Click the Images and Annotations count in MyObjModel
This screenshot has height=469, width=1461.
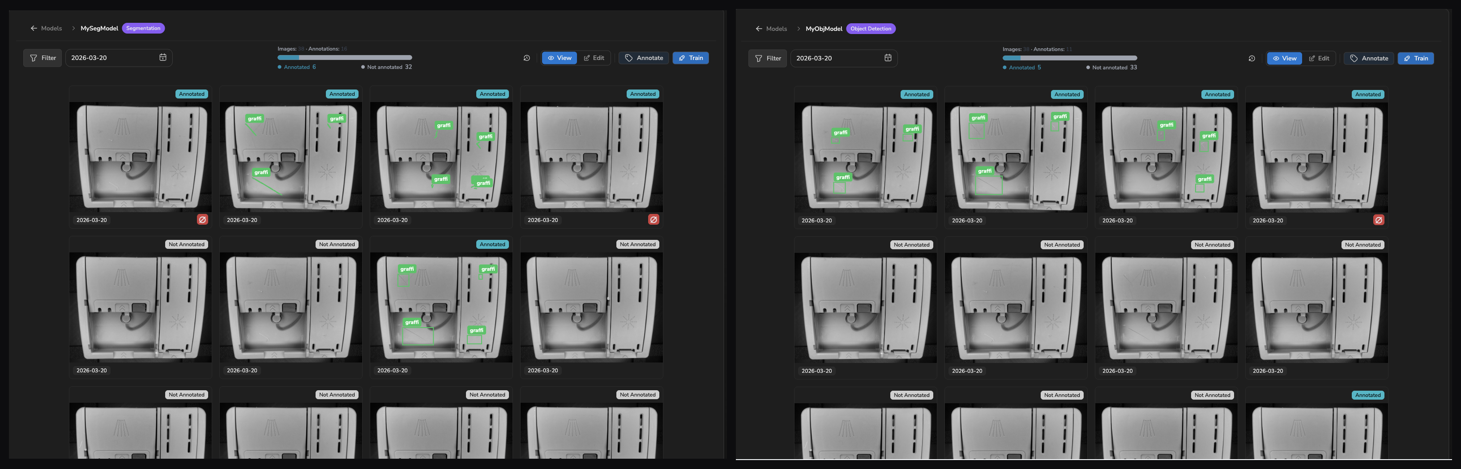[x=1037, y=49]
